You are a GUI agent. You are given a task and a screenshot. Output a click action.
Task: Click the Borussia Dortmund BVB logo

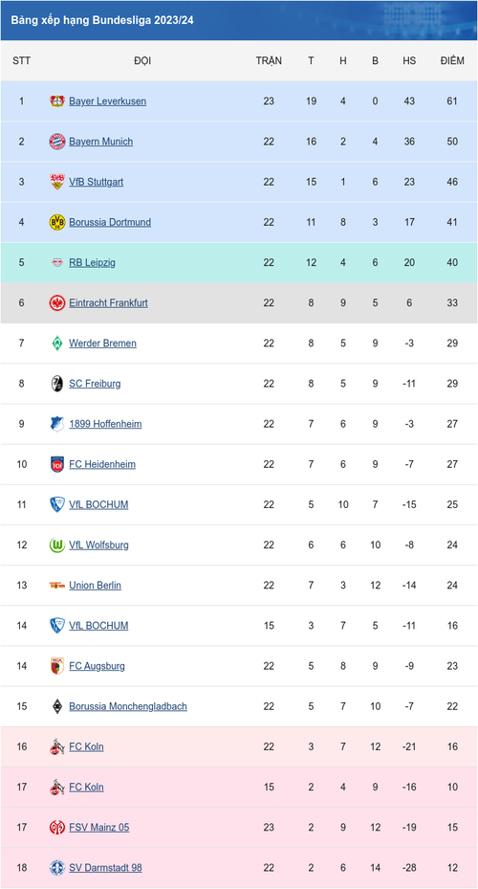coord(57,222)
